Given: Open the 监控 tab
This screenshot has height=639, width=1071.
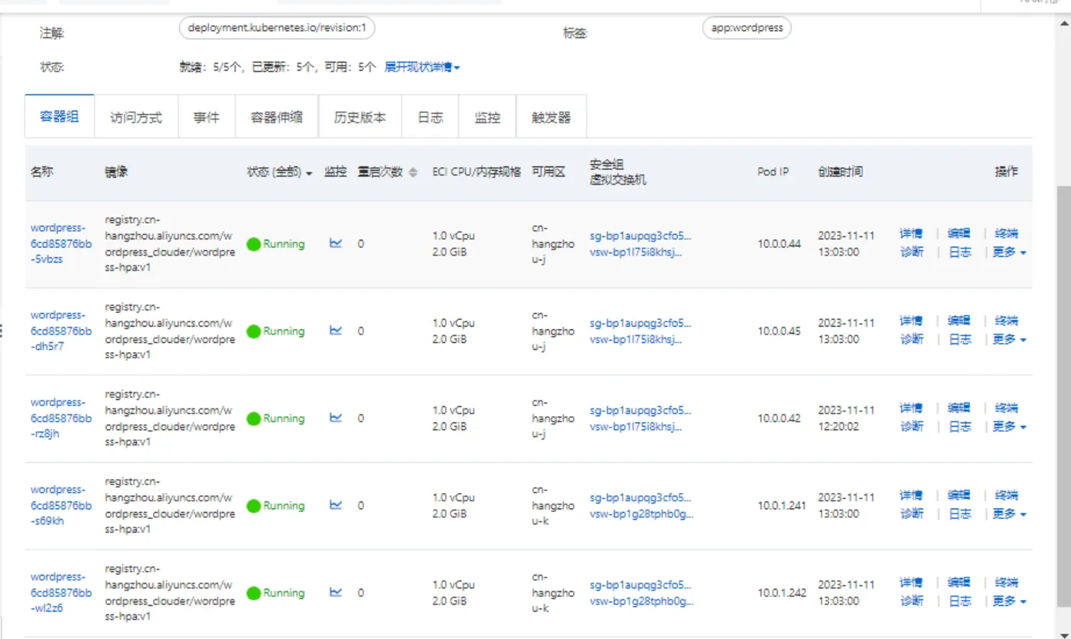Looking at the screenshot, I should point(487,117).
